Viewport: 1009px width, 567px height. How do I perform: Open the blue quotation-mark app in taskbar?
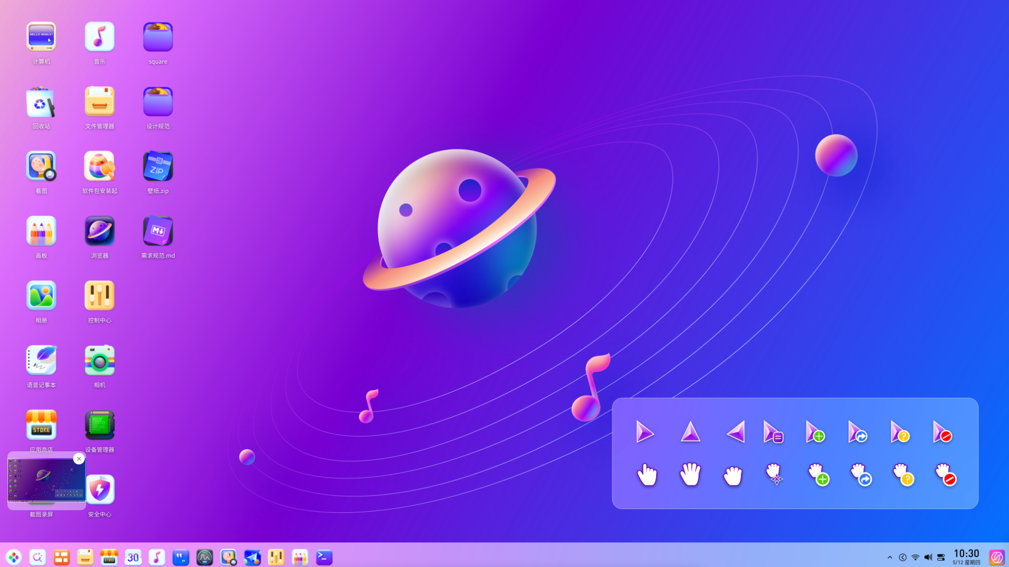tap(181, 557)
